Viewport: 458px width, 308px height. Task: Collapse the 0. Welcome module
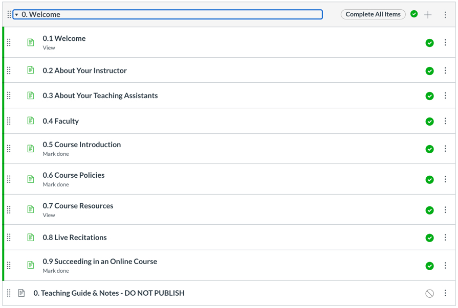16,15
